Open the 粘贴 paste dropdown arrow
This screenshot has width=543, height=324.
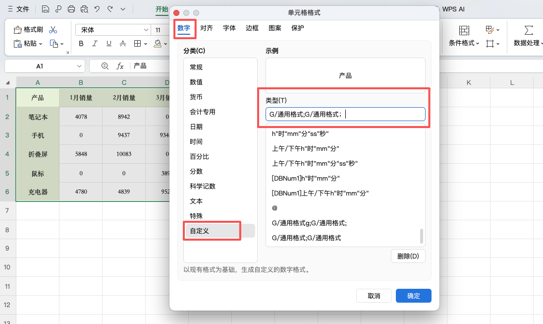coord(41,44)
